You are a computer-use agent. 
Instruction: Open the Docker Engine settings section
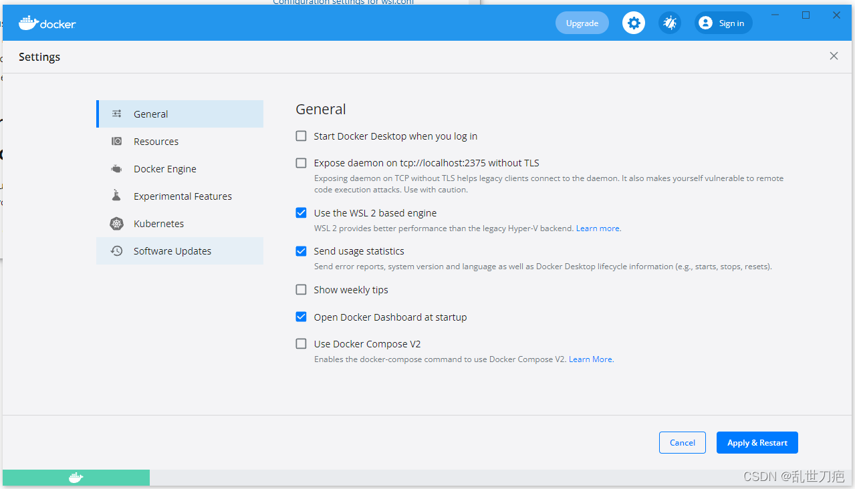point(180,168)
